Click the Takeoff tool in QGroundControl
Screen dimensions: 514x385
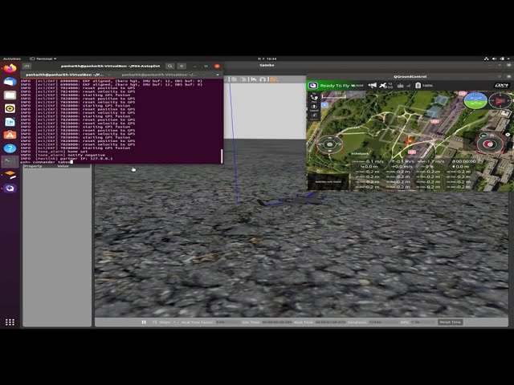[x=314, y=108]
